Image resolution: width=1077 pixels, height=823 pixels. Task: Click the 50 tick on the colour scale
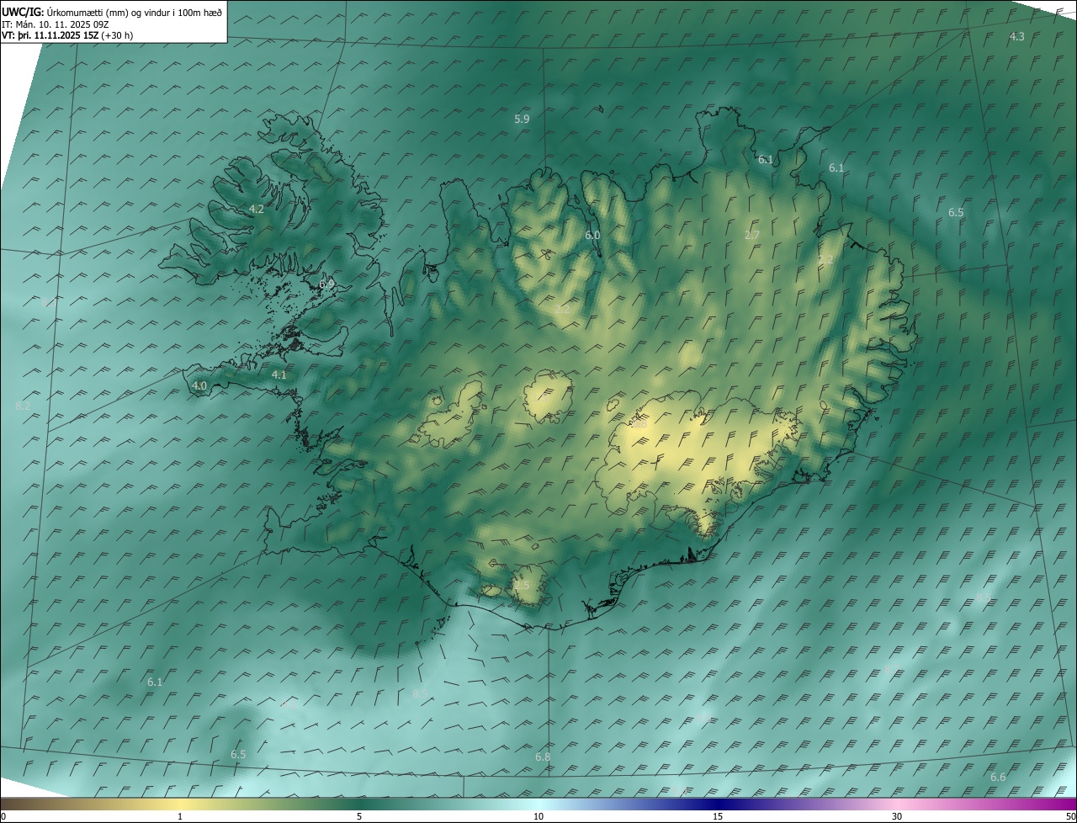coord(1070,817)
